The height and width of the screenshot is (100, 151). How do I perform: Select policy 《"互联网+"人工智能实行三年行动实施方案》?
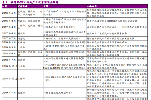[65, 13]
